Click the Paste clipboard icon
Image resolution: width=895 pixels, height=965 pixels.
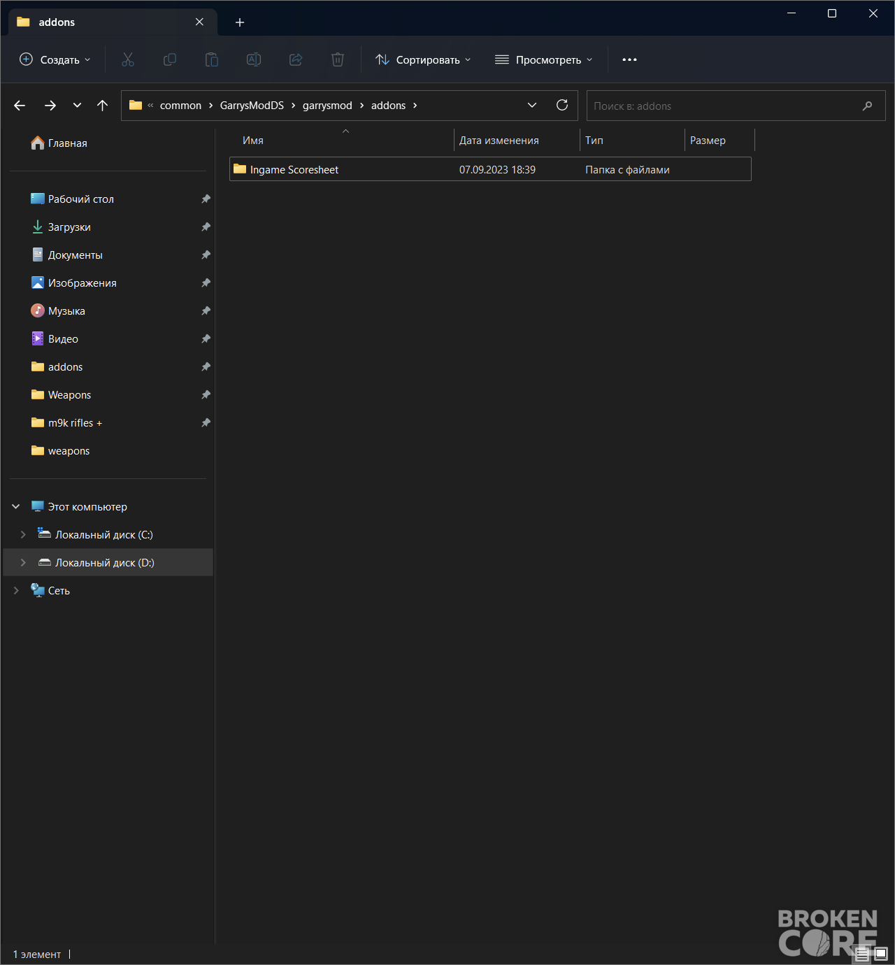click(212, 59)
